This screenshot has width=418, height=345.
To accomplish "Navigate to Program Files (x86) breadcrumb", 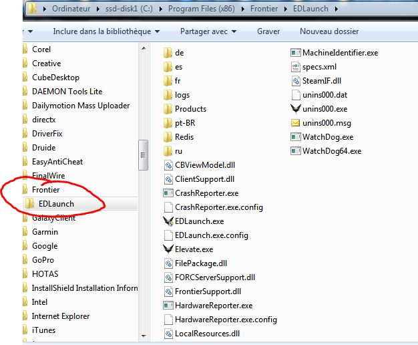I will [202, 9].
